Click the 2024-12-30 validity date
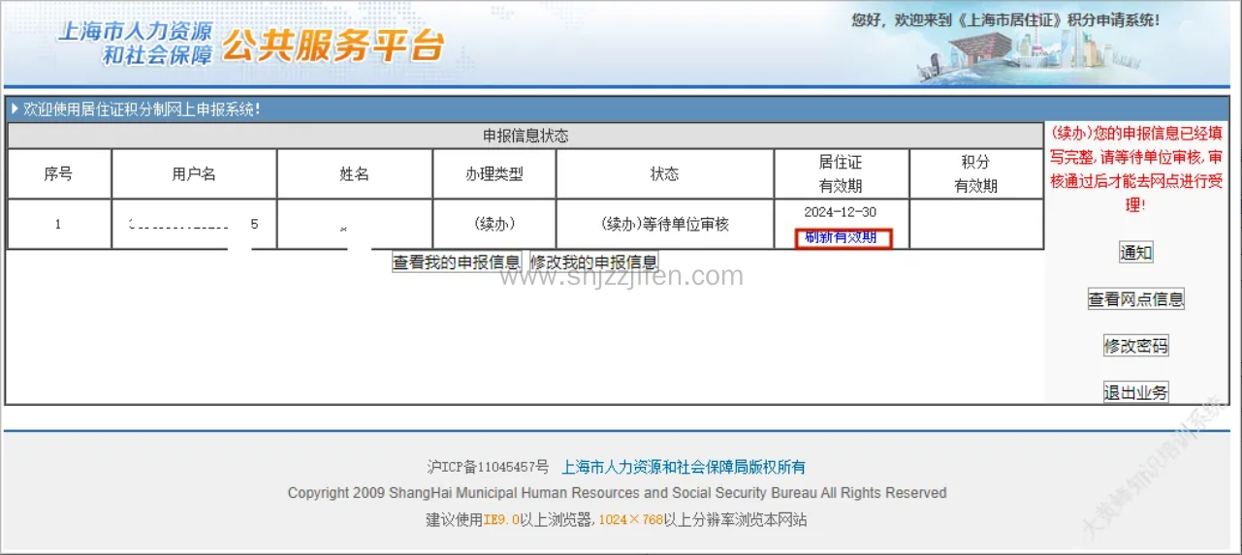 841,212
